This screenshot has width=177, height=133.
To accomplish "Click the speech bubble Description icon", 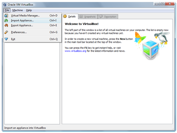I will (101, 16).
